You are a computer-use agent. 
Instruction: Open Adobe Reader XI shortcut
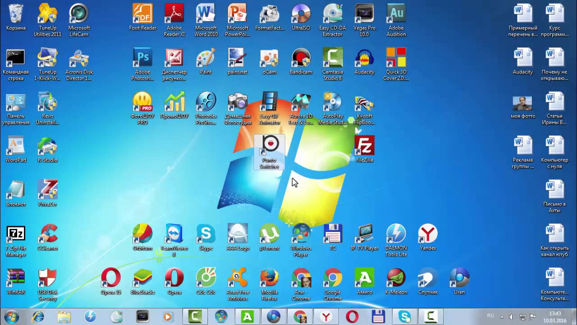pos(174,19)
